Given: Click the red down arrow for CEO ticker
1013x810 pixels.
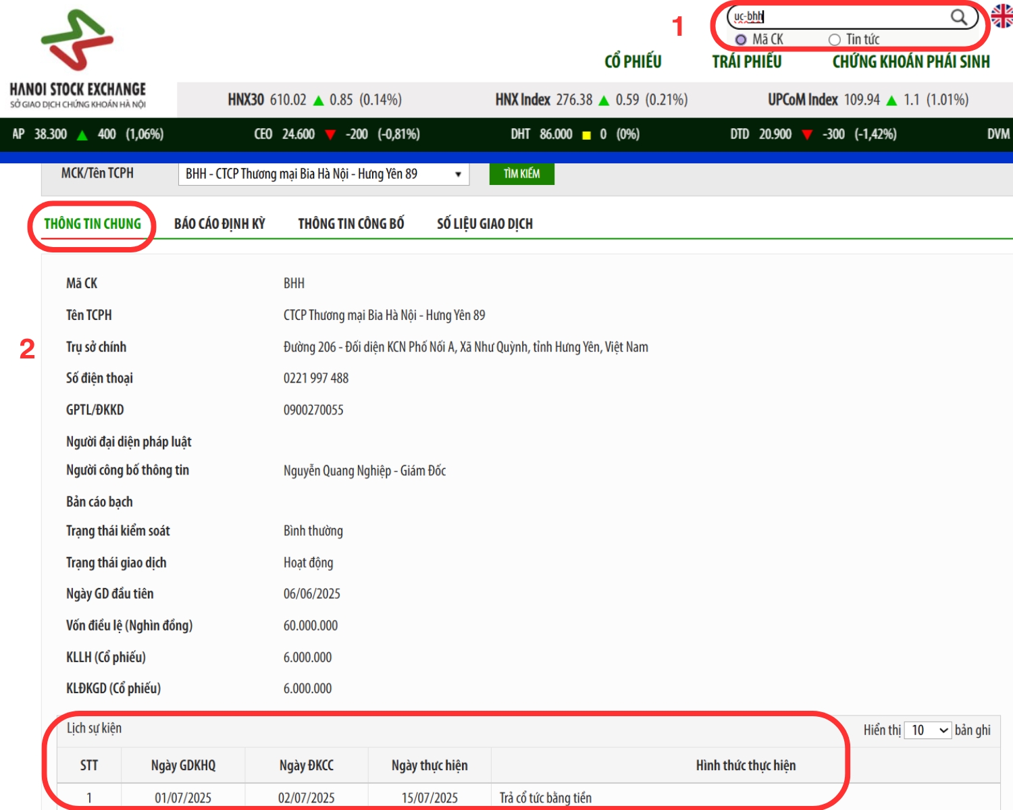Looking at the screenshot, I should 330,134.
